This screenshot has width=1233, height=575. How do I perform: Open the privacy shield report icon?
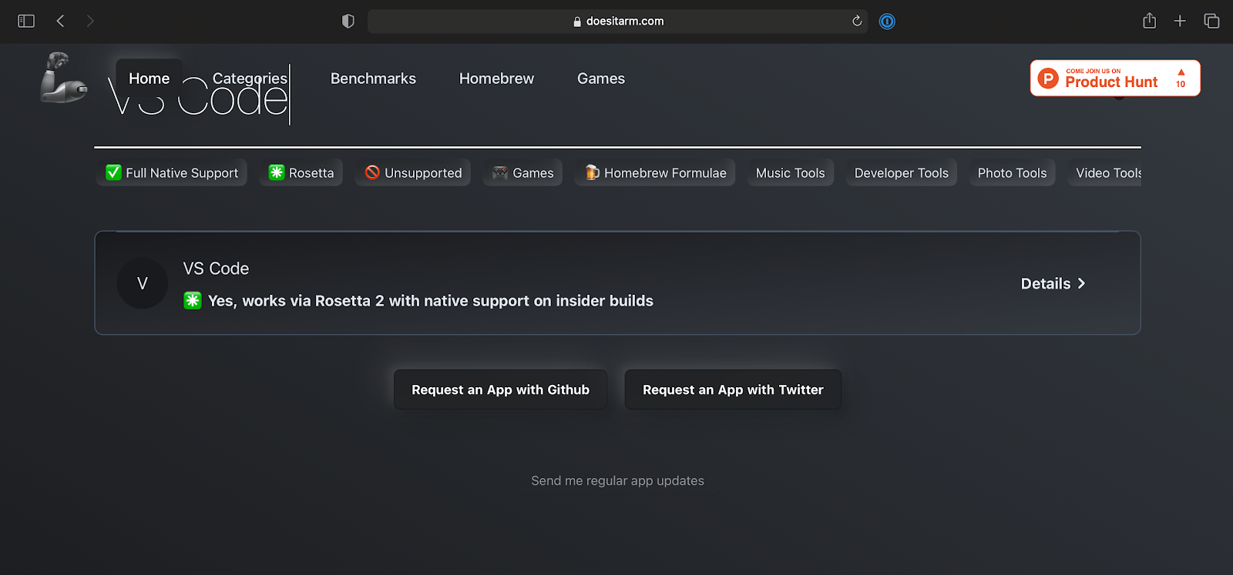348,21
